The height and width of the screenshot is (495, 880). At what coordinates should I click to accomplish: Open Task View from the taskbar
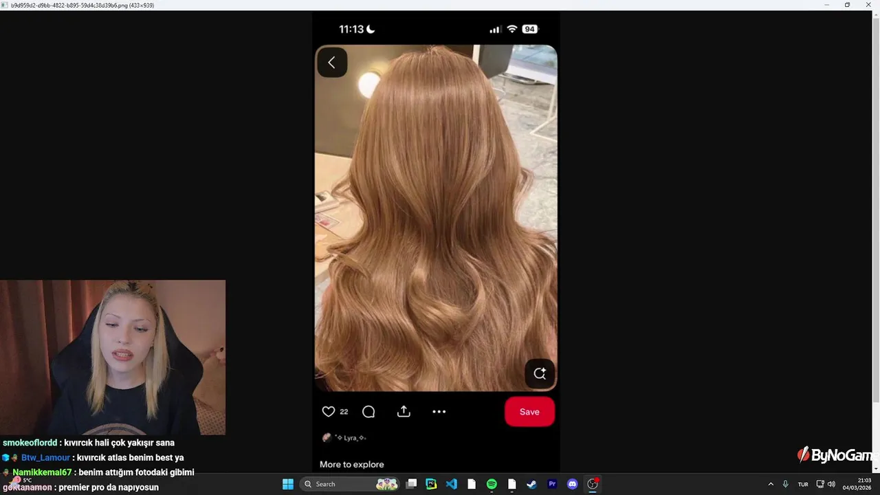coord(411,484)
